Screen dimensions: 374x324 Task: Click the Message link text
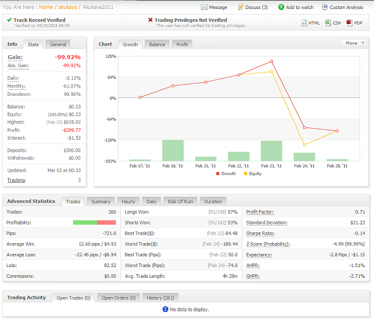[218, 7]
